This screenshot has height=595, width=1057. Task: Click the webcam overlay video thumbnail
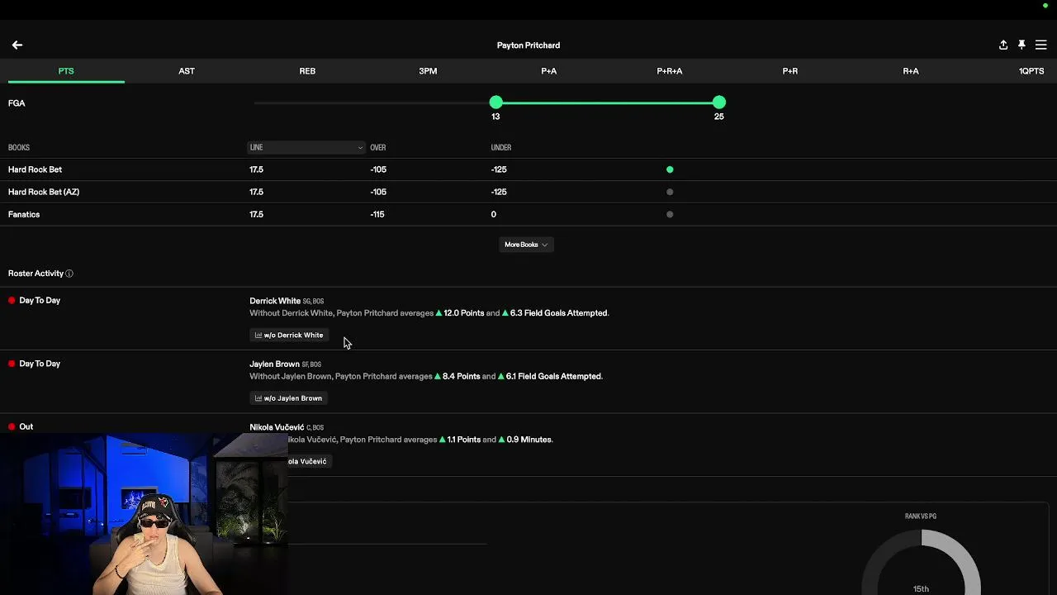pyautogui.click(x=144, y=514)
